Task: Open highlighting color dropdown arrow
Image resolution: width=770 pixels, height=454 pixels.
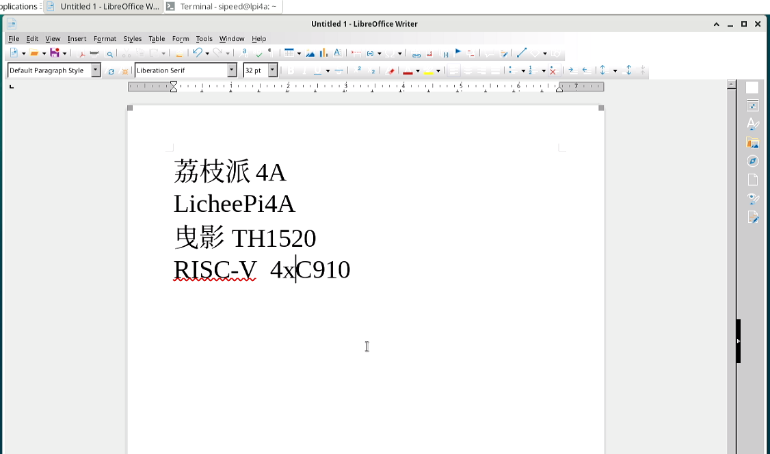Action: (438, 71)
